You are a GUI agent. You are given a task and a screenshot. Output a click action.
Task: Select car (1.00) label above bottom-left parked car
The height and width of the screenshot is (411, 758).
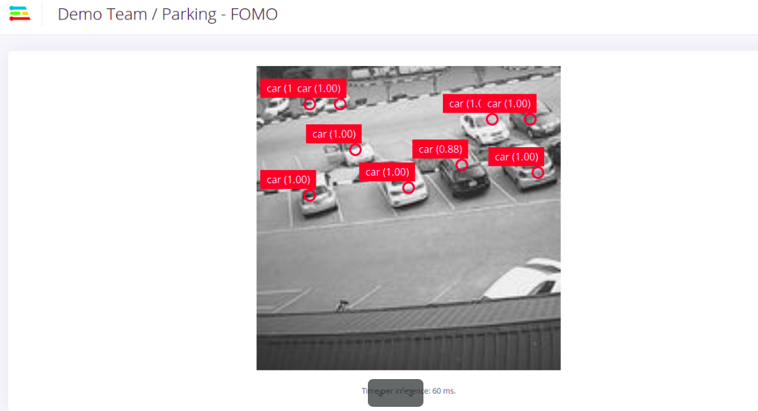288,179
